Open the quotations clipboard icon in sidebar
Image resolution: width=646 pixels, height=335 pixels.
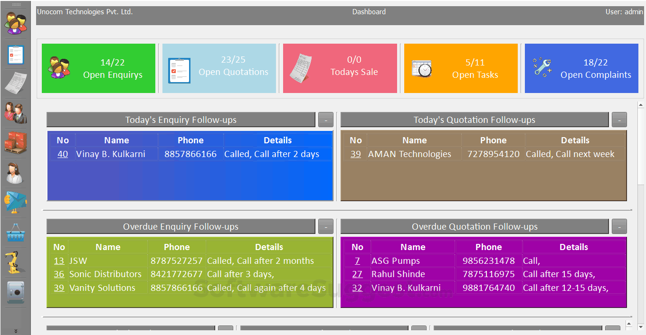(x=16, y=55)
